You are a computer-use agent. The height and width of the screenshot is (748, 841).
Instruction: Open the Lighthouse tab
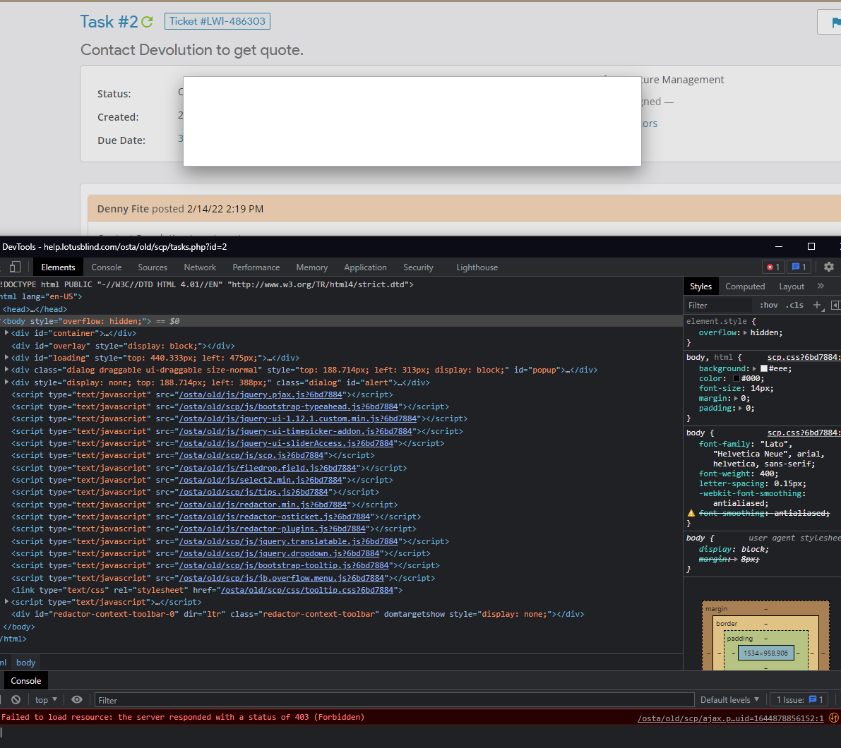(x=477, y=267)
